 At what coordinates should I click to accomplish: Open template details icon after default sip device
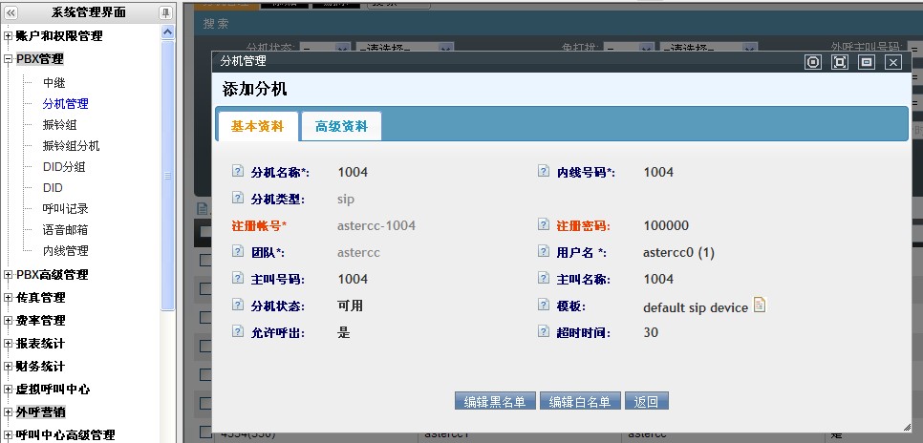pyautogui.click(x=760, y=306)
